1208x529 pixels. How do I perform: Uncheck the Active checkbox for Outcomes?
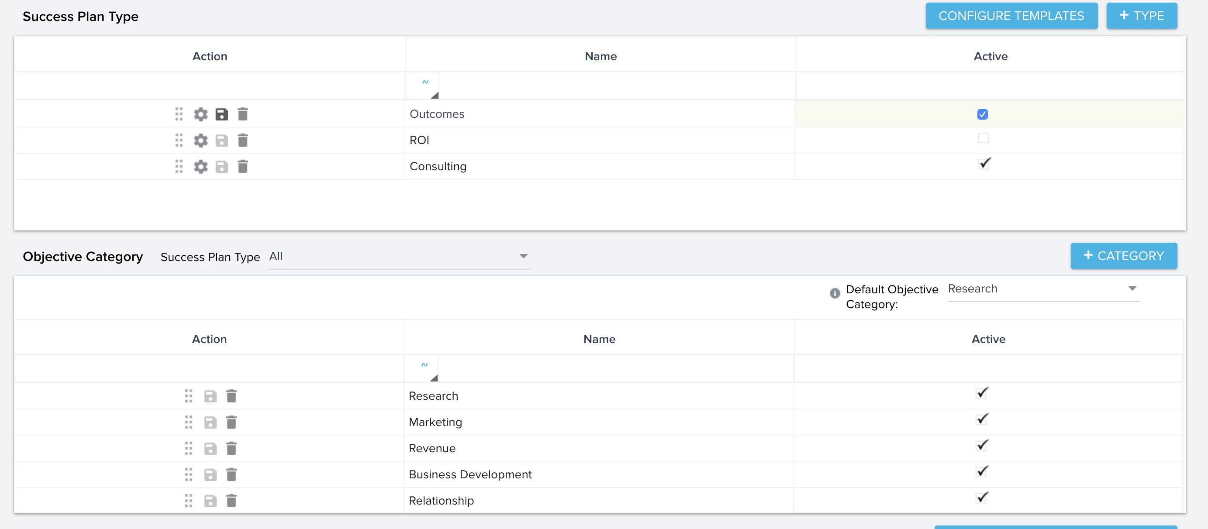(983, 114)
